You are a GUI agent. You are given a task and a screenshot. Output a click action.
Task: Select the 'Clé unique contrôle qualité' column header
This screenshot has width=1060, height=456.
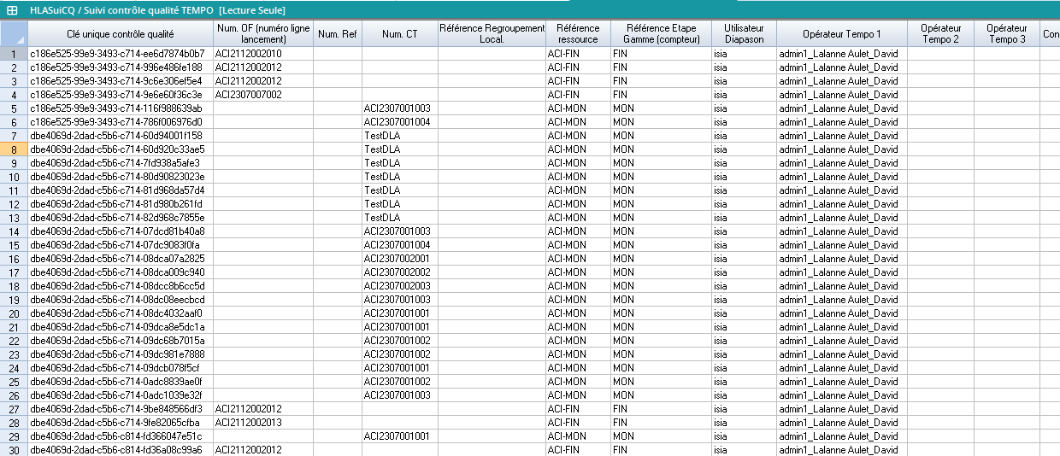121,34
